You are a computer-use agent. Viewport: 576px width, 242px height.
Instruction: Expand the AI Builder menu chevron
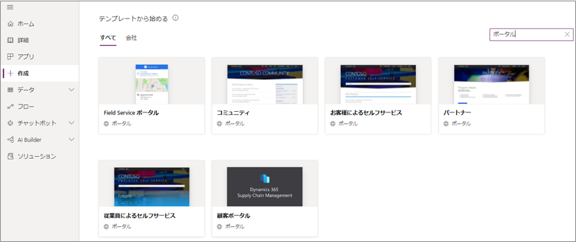71,140
